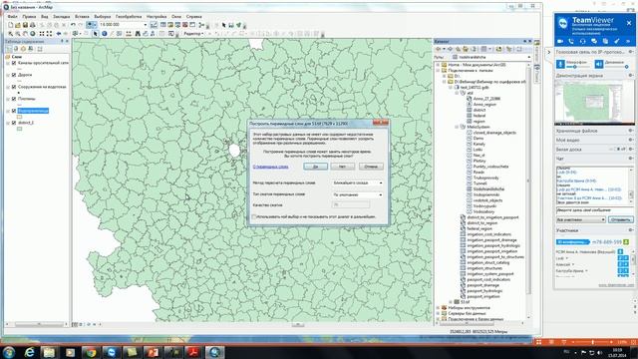Start TeamViewer video call icon
638x359 pixels.
pyautogui.click(x=560, y=41)
